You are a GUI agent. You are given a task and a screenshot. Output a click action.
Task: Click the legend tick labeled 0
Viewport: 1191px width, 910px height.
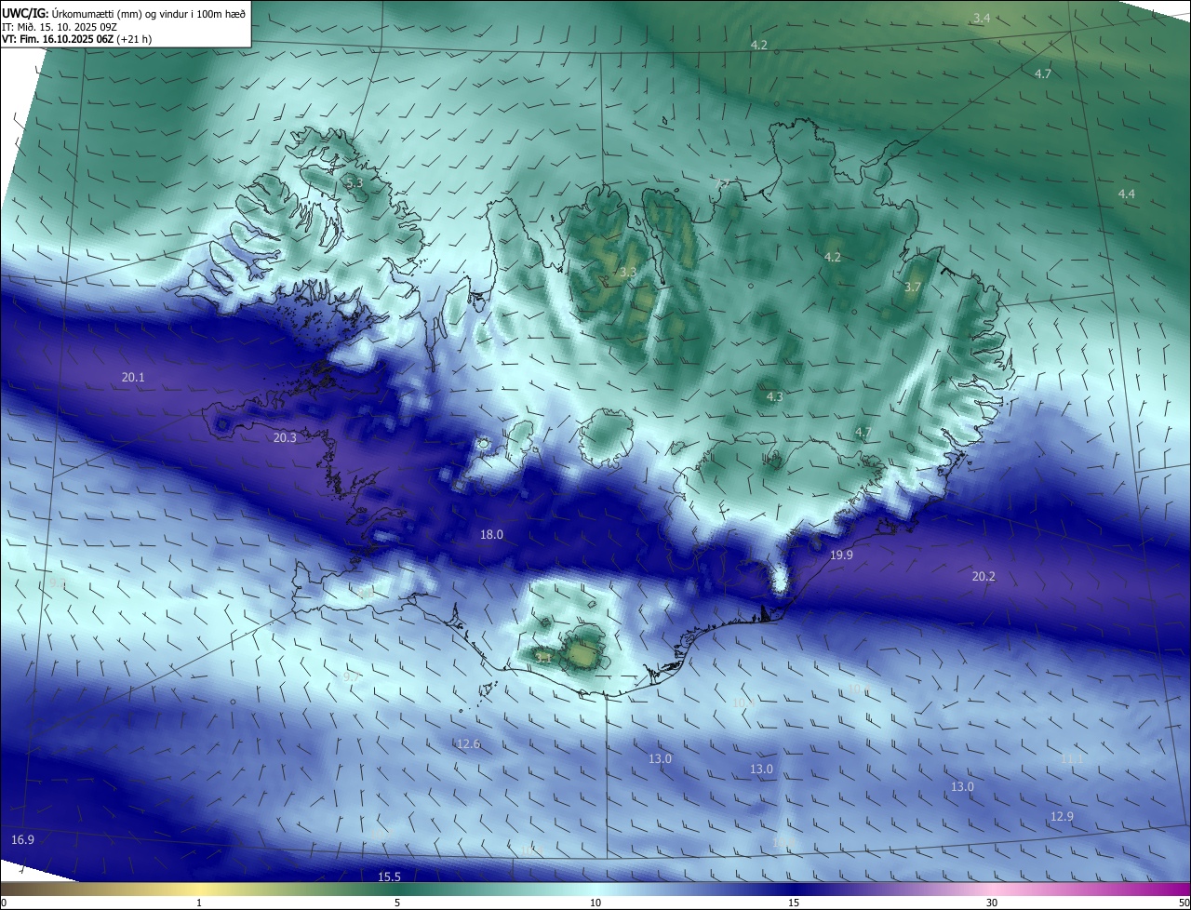tap(4, 903)
